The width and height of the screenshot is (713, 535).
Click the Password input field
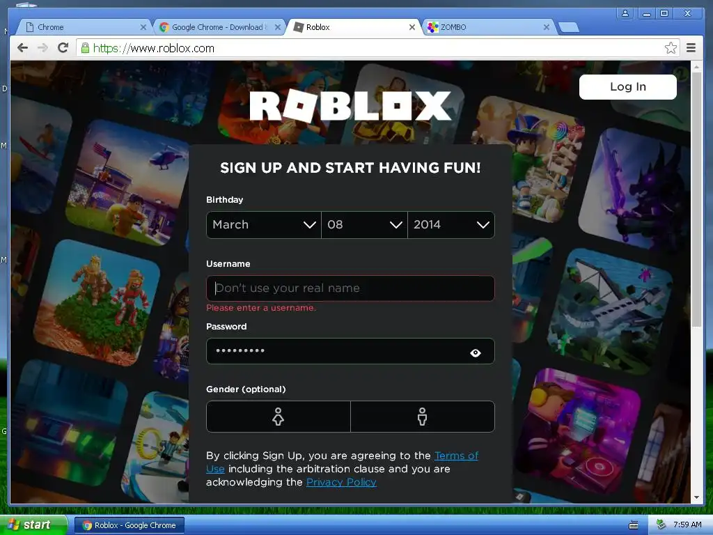click(350, 351)
